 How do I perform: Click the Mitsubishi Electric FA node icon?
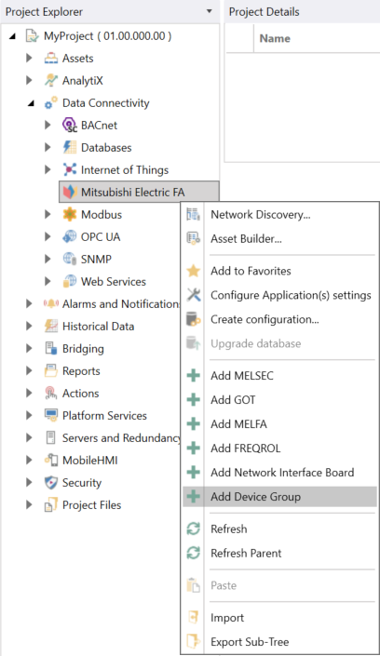click(x=70, y=192)
